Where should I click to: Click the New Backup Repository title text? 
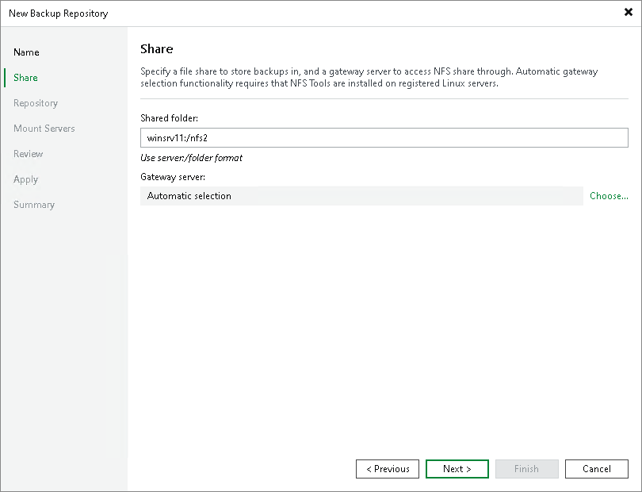click(x=59, y=13)
